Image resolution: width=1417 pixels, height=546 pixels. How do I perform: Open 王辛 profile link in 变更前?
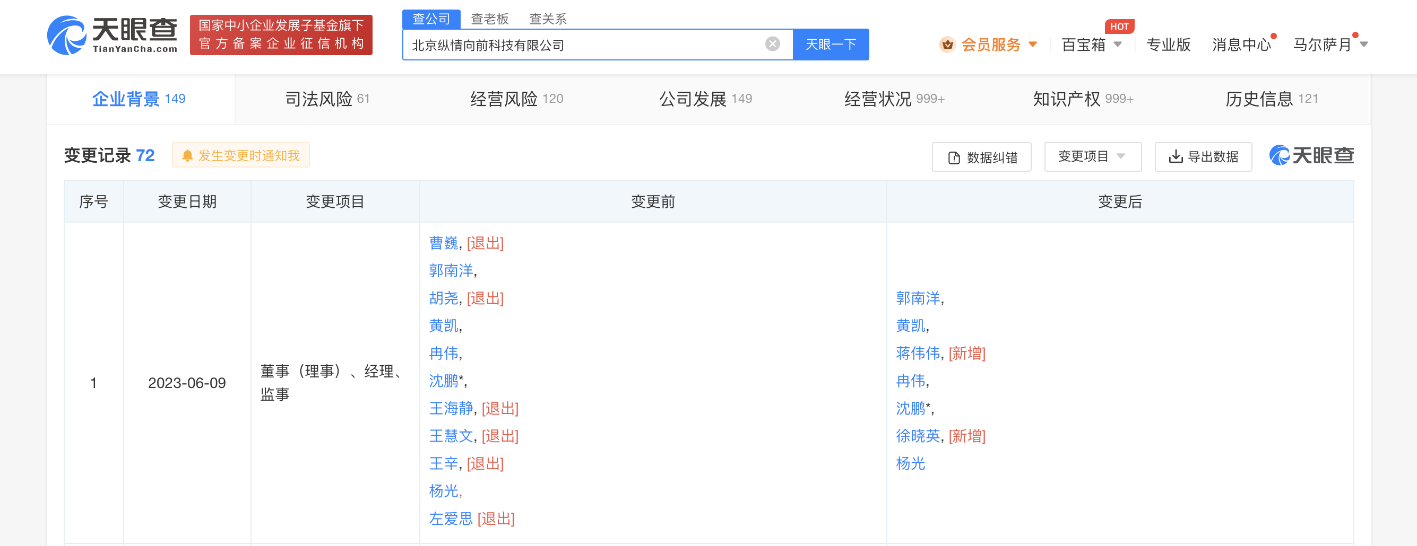[443, 464]
